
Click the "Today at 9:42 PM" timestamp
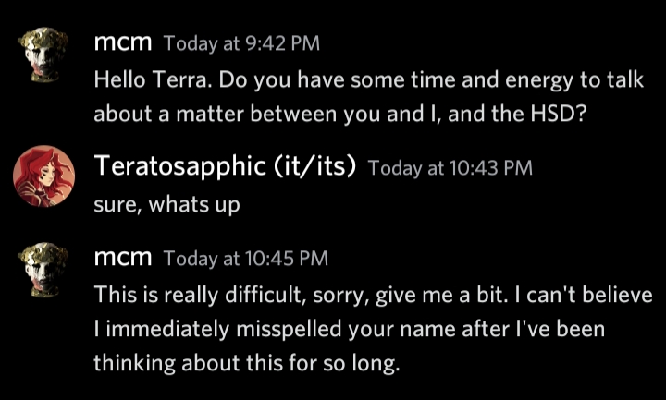[241, 44]
